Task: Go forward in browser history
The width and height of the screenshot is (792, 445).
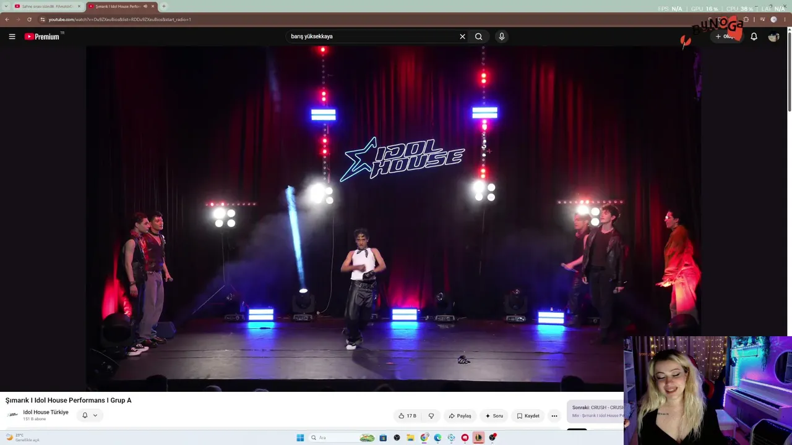Action: (18, 19)
